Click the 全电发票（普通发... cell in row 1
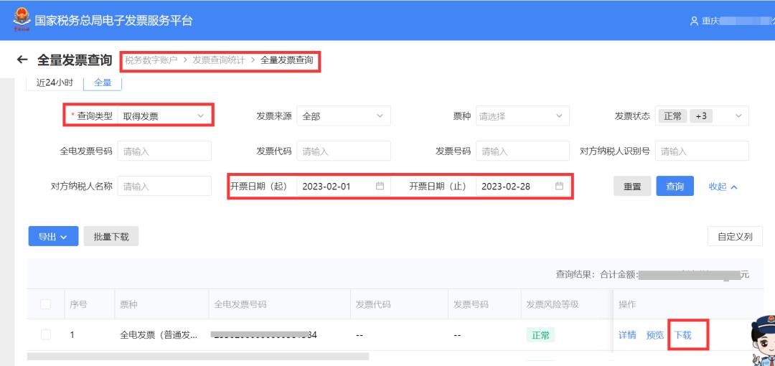Viewport: 775px width, 366px height. coord(159,335)
